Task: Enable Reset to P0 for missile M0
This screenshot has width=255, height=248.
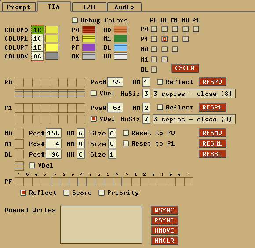Action: (126, 133)
